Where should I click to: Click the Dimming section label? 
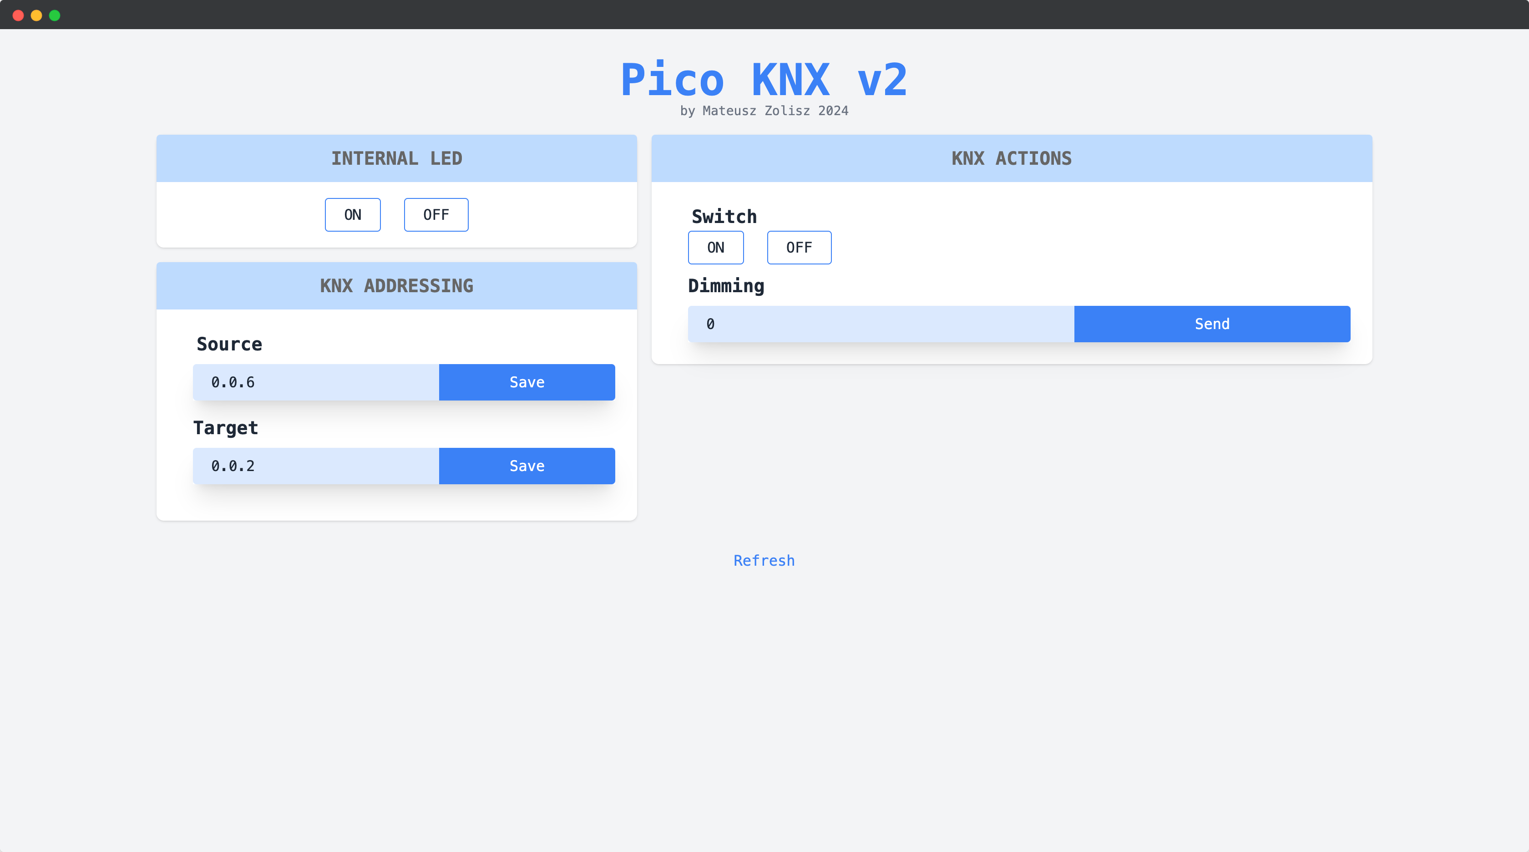tap(726, 285)
